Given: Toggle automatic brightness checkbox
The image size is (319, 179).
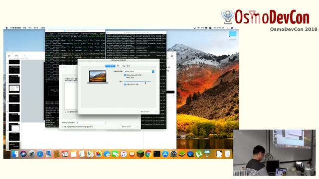Looking at the screenshot, I should (x=125, y=85).
